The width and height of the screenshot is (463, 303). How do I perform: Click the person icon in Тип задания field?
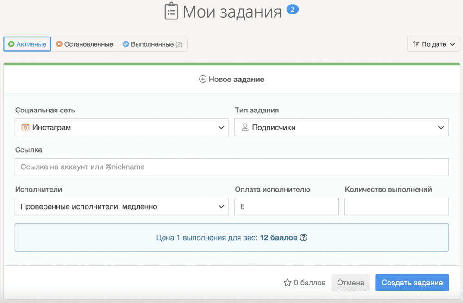[x=245, y=127]
